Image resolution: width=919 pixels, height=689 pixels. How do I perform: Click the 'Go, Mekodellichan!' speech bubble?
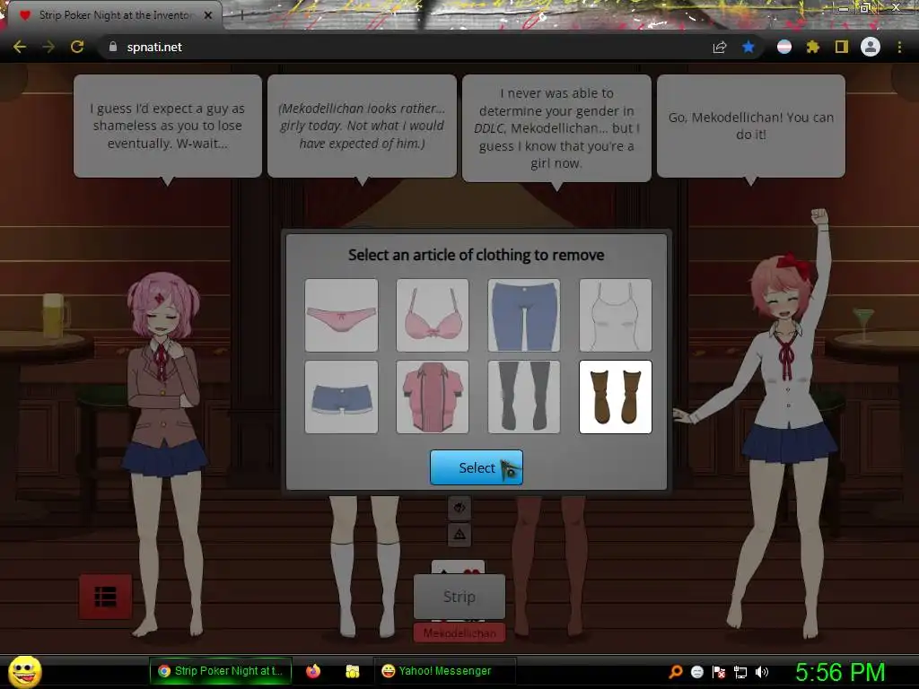[751, 126]
